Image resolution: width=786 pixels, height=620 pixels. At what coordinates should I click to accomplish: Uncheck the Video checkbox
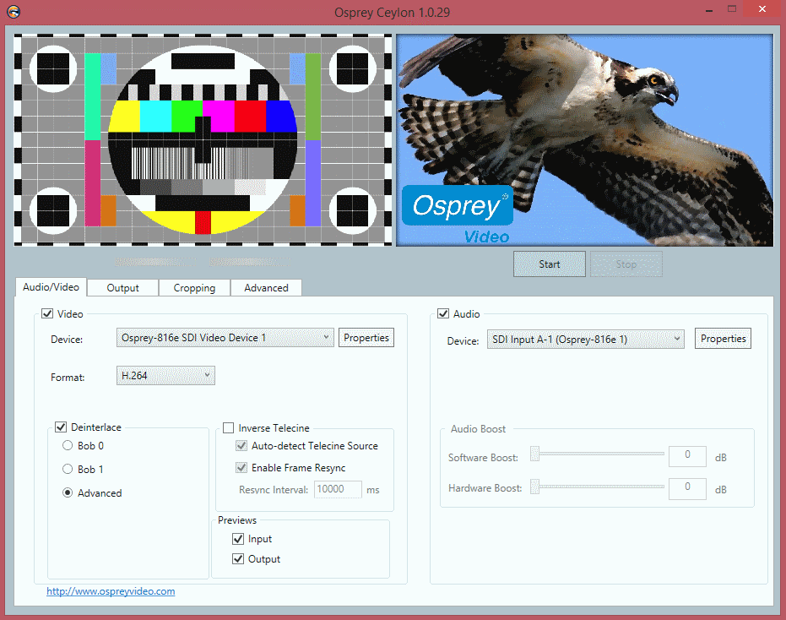[x=47, y=314]
